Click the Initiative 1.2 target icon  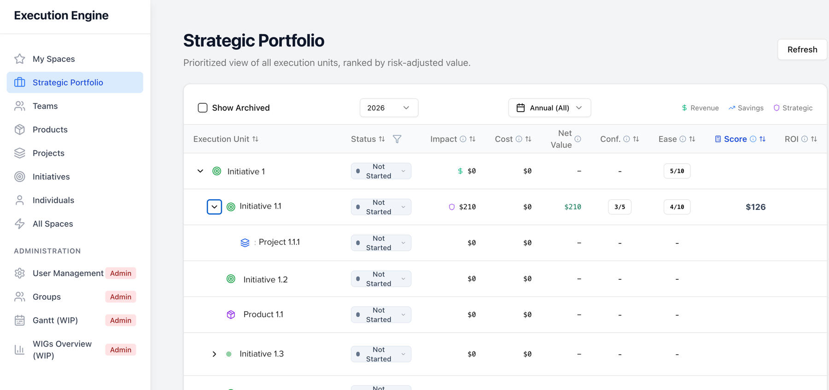[x=231, y=279]
